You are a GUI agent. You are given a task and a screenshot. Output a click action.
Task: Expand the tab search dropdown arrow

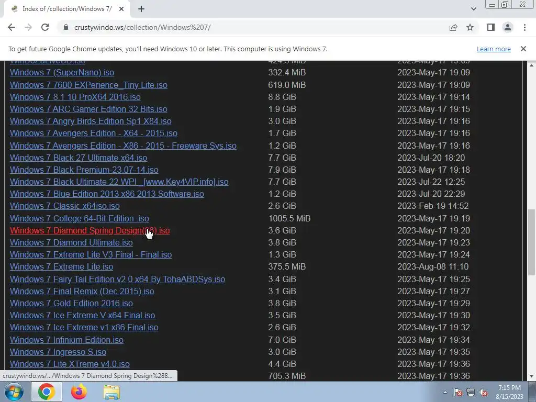coord(473,9)
